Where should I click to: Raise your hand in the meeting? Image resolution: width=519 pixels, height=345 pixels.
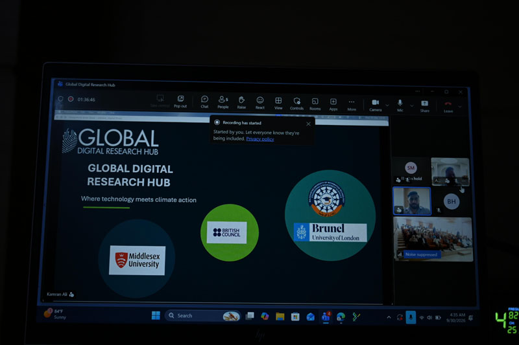click(241, 103)
